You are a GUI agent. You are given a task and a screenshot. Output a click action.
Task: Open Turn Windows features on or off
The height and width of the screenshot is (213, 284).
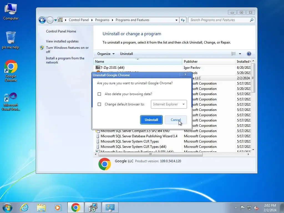tap(67, 50)
